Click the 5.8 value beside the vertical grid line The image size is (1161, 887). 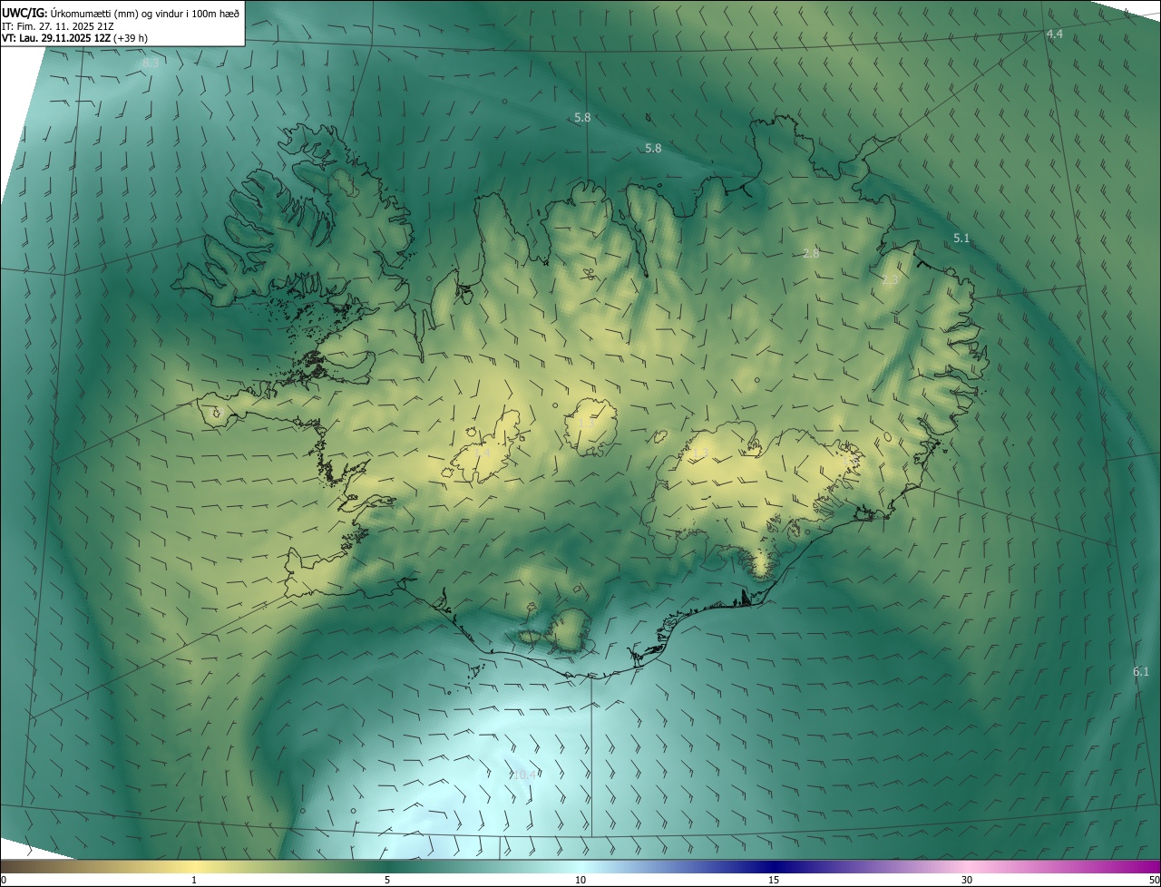[582, 118]
